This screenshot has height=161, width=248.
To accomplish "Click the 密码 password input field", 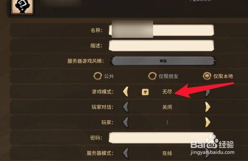I will [x=161, y=138].
